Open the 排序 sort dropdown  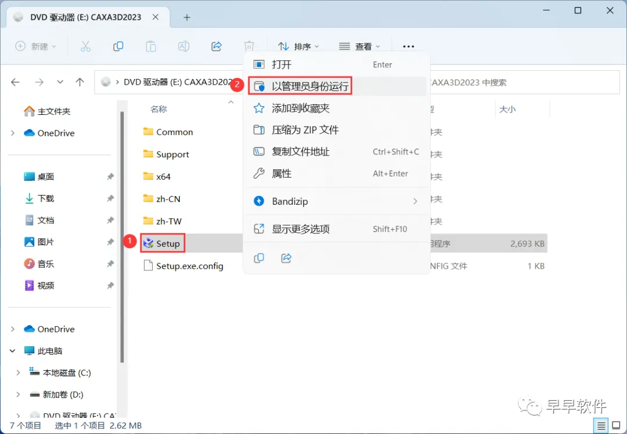pyautogui.click(x=299, y=46)
